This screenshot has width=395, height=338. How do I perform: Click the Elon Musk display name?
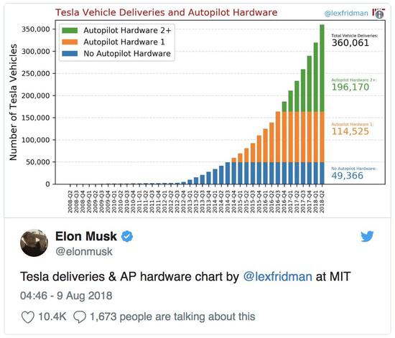[86, 236]
